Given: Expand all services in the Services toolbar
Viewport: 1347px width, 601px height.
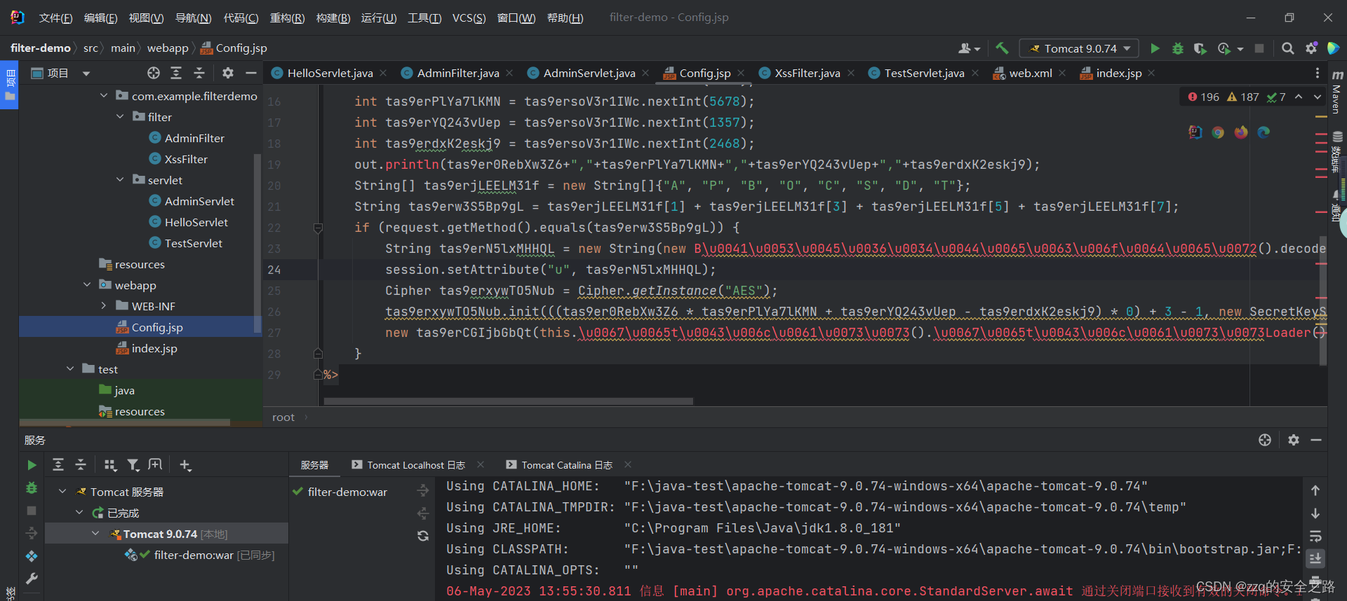Looking at the screenshot, I should tap(58, 464).
